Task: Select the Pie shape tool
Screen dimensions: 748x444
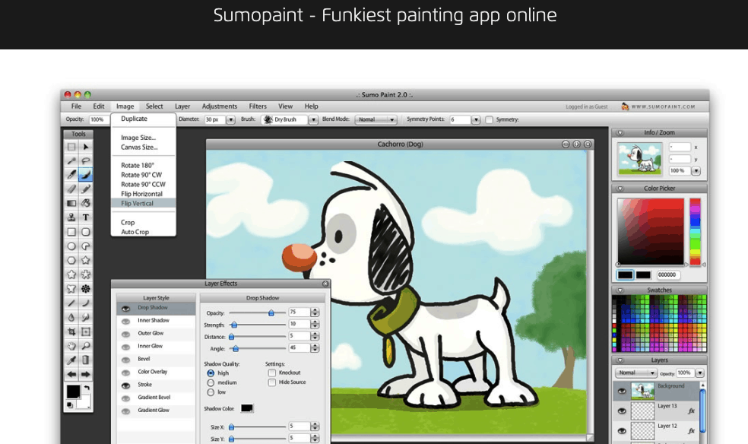Action: [x=86, y=246]
